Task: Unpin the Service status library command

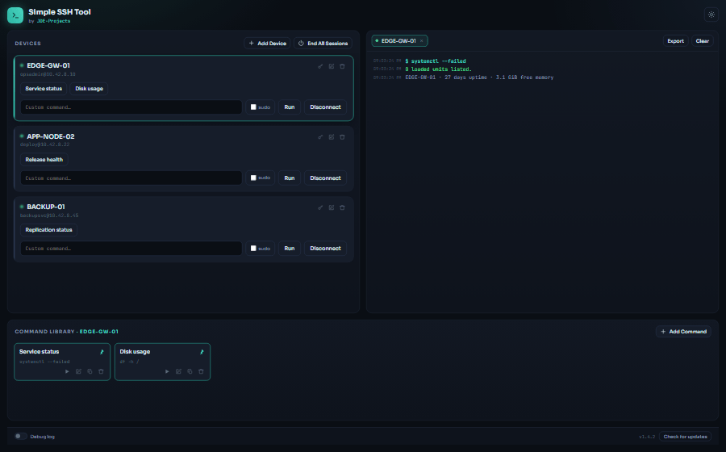Action: click(102, 352)
